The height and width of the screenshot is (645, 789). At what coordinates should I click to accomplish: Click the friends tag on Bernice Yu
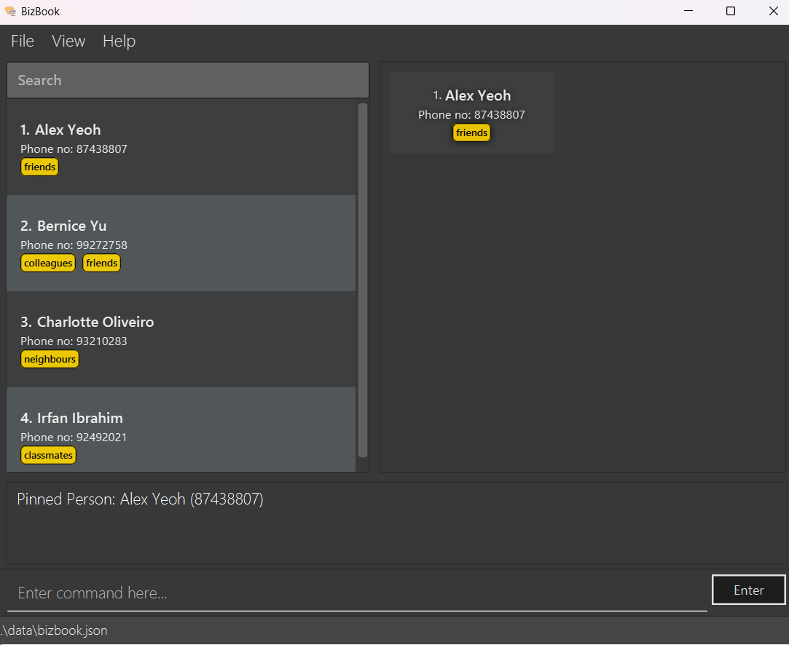coord(102,263)
